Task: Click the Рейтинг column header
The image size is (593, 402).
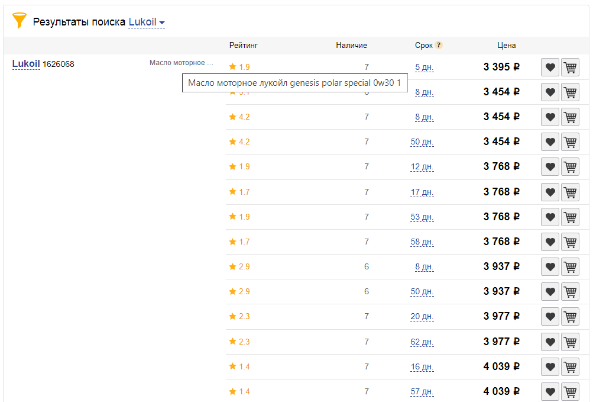Action: click(243, 45)
